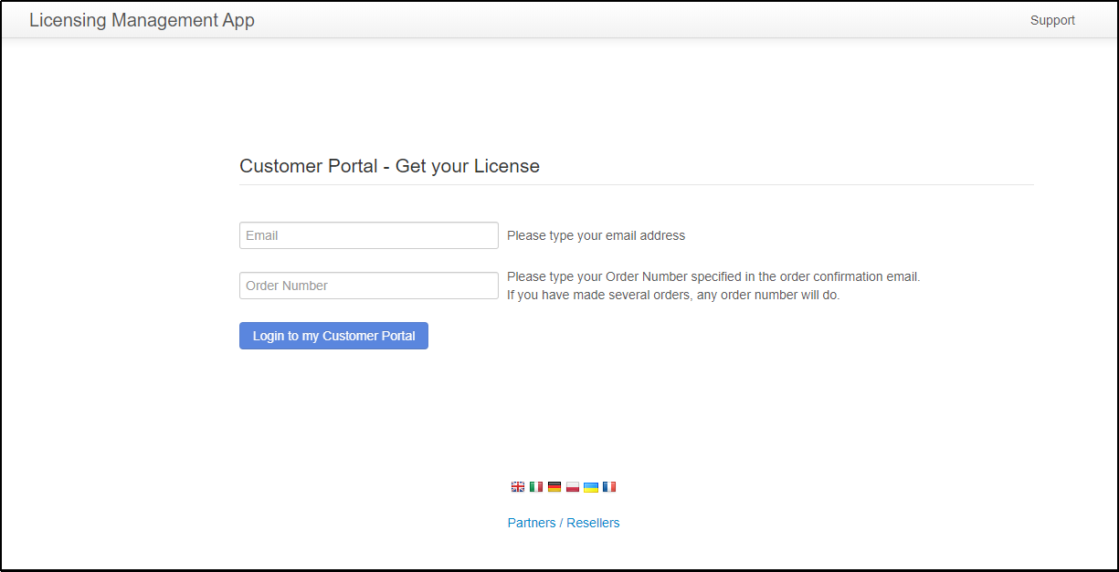This screenshot has width=1119, height=572.
Task: Choose the German flag language option
Action: pos(554,487)
